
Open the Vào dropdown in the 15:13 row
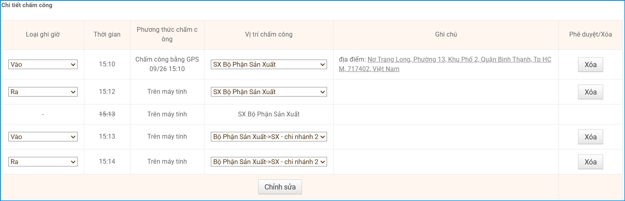[43, 137]
